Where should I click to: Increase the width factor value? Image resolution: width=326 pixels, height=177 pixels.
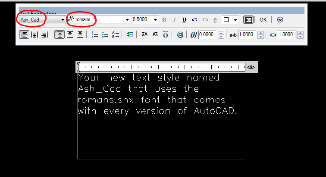(301, 33)
